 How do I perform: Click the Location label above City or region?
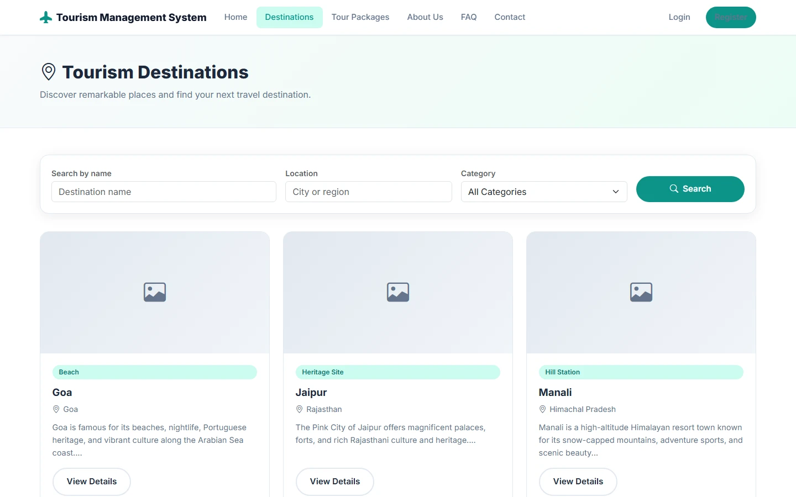pyautogui.click(x=301, y=173)
